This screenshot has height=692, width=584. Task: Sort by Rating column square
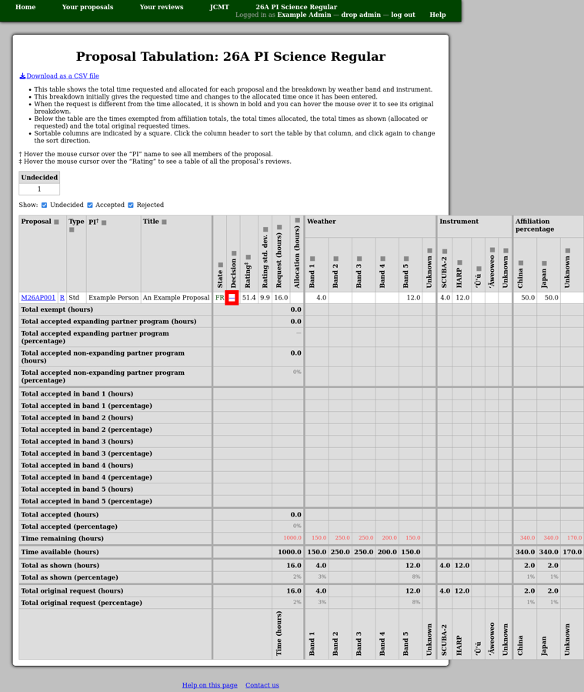(249, 257)
